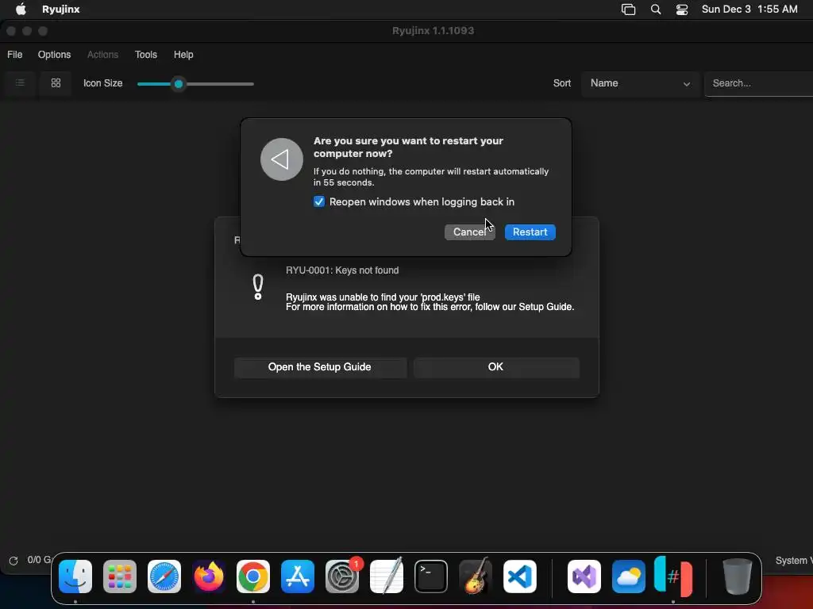Open the Help menu
Image resolution: width=813 pixels, height=609 pixels.
point(183,55)
